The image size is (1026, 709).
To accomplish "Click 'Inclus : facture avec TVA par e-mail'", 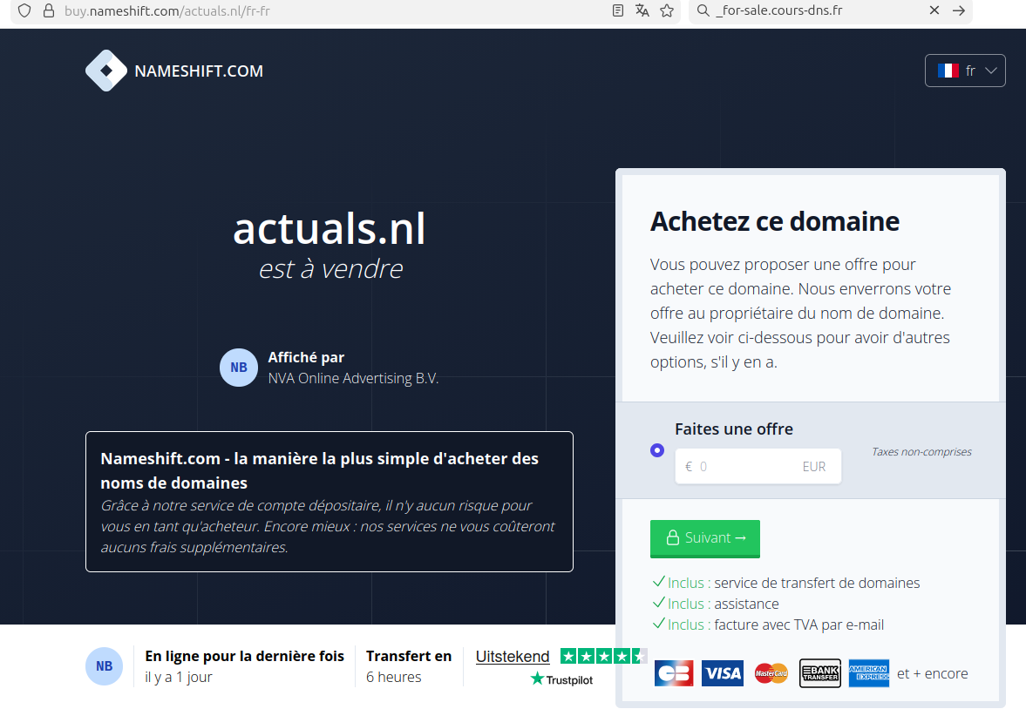I will [x=768, y=625].
